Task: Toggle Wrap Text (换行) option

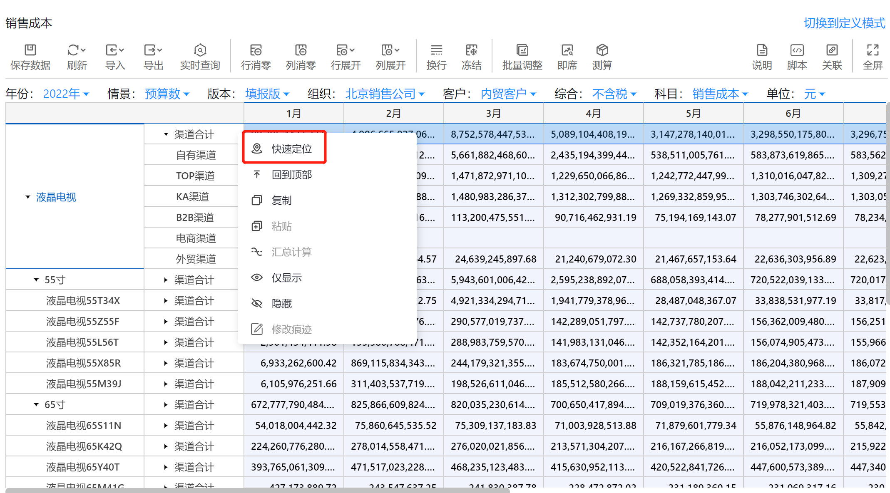Action: [x=436, y=51]
